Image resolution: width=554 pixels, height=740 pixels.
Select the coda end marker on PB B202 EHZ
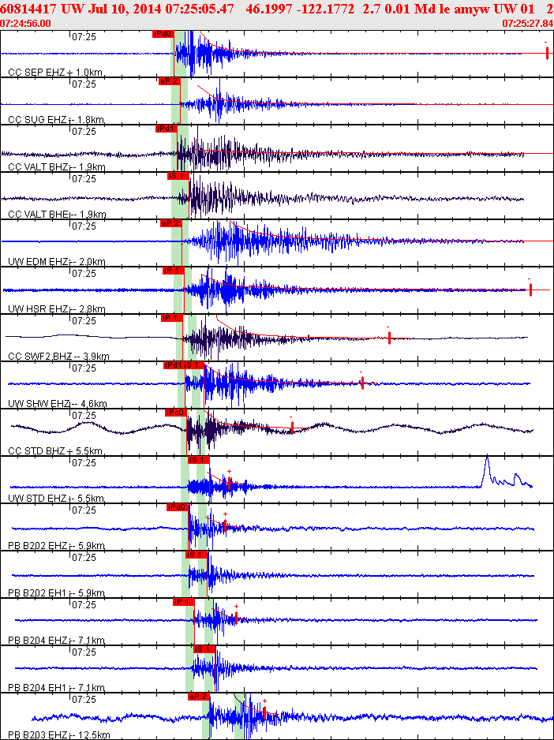pos(225,525)
